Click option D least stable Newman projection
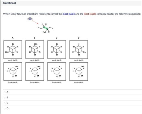 pyautogui.click(x=78, y=71)
